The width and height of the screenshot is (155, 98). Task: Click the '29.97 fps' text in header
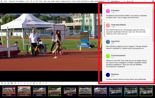coord(130,1)
